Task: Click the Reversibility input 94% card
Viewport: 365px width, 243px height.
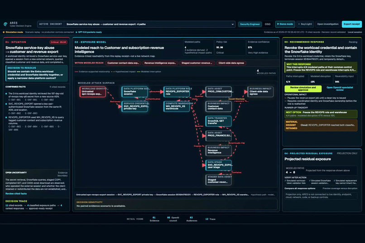Action: 346,79
